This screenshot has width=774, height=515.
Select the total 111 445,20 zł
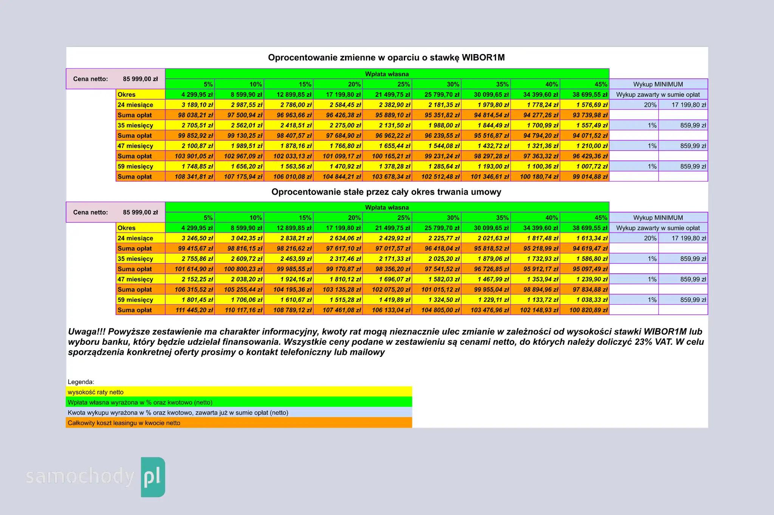pyautogui.click(x=190, y=310)
